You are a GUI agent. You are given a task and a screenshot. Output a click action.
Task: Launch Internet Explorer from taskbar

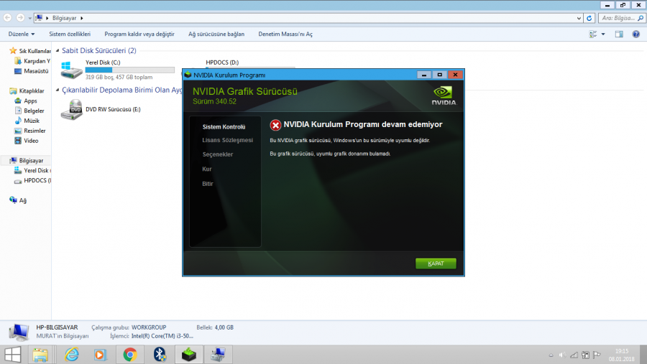72,355
